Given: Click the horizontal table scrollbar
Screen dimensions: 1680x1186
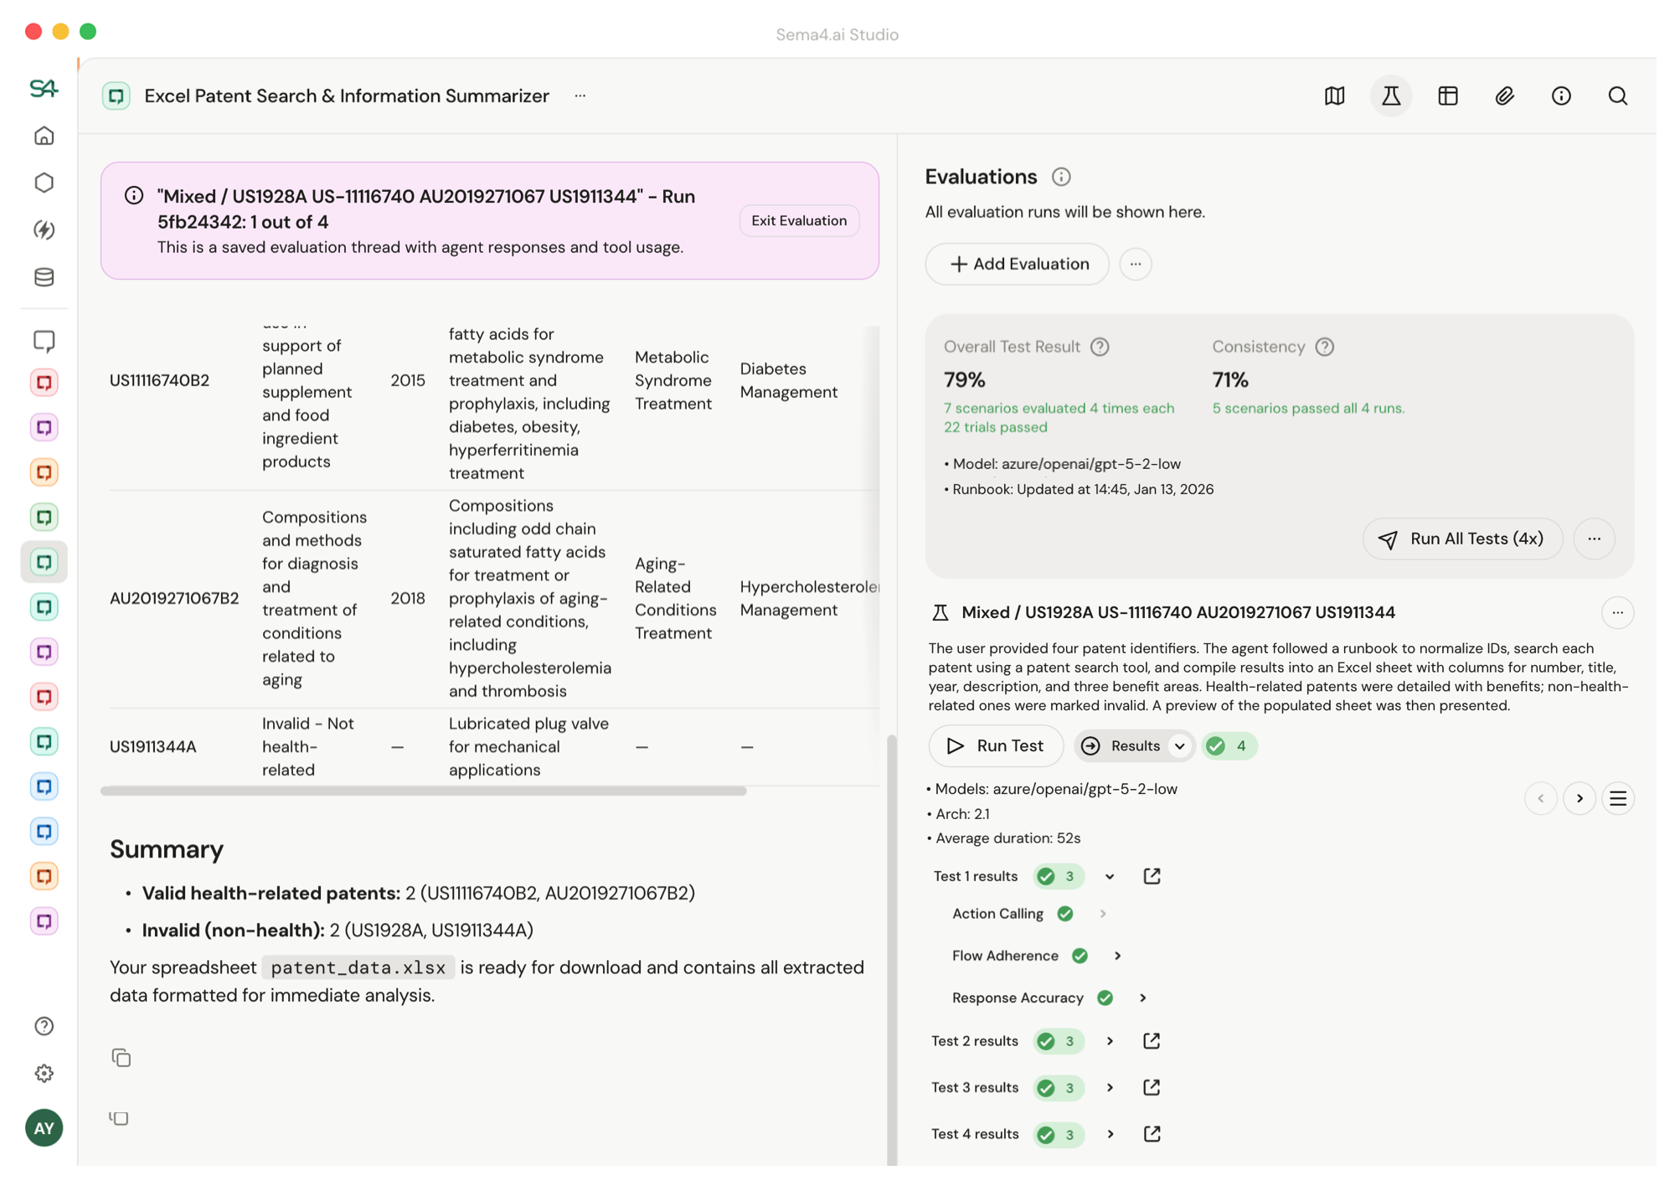Looking at the screenshot, I should [x=423, y=791].
